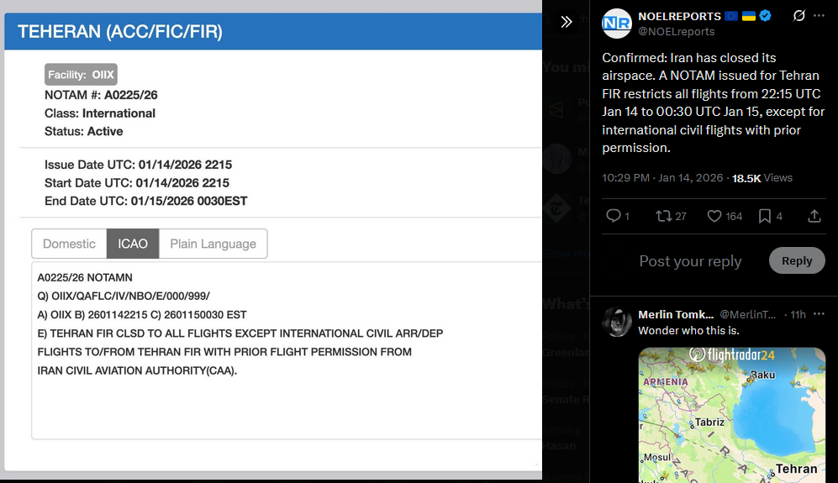The width and height of the screenshot is (838, 483).
Task: Repost using the retweet icon showing 27
Action: pyautogui.click(x=664, y=216)
